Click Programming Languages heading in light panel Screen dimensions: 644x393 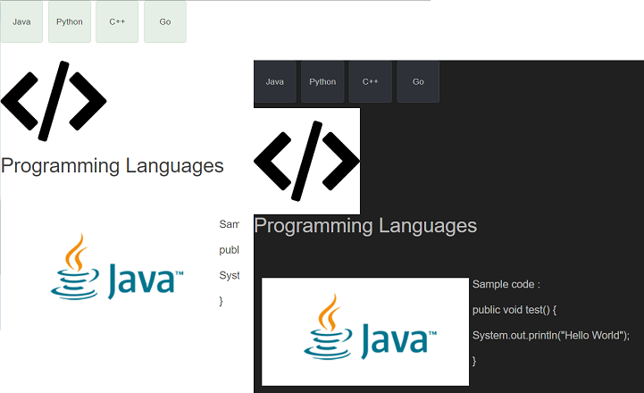pos(113,165)
